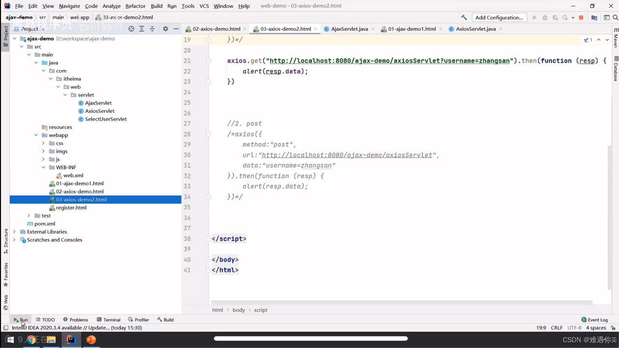Expand Scratches and Consoles node
This screenshot has height=348, width=619.
15,240
